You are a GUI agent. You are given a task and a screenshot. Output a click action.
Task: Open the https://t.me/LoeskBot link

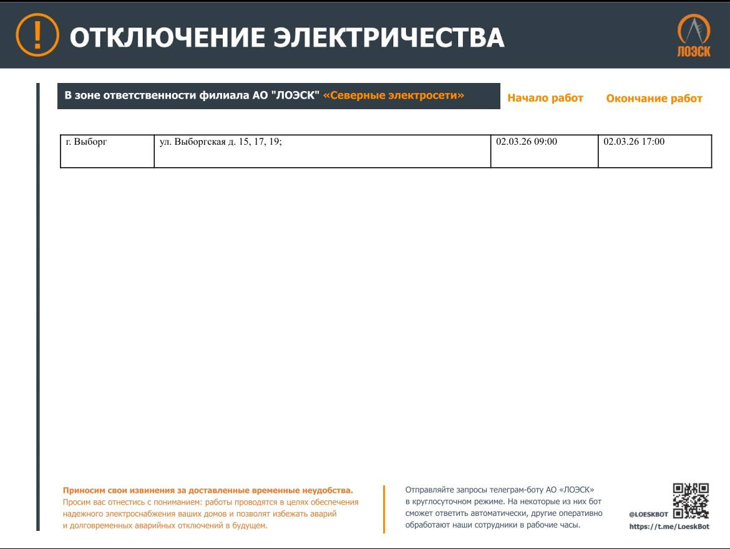(x=669, y=527)
